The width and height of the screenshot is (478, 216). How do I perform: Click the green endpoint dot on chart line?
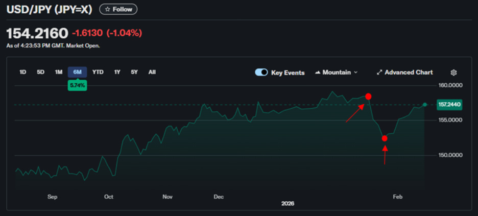pos(425,105)
